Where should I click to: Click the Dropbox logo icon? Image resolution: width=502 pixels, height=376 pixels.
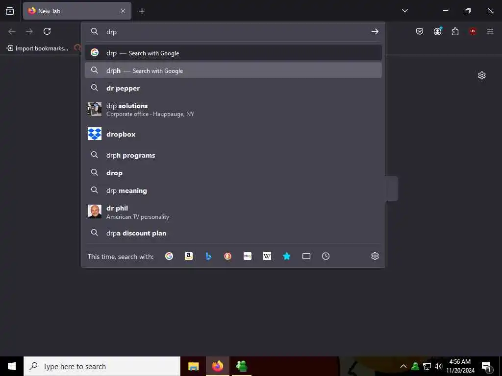95,134
